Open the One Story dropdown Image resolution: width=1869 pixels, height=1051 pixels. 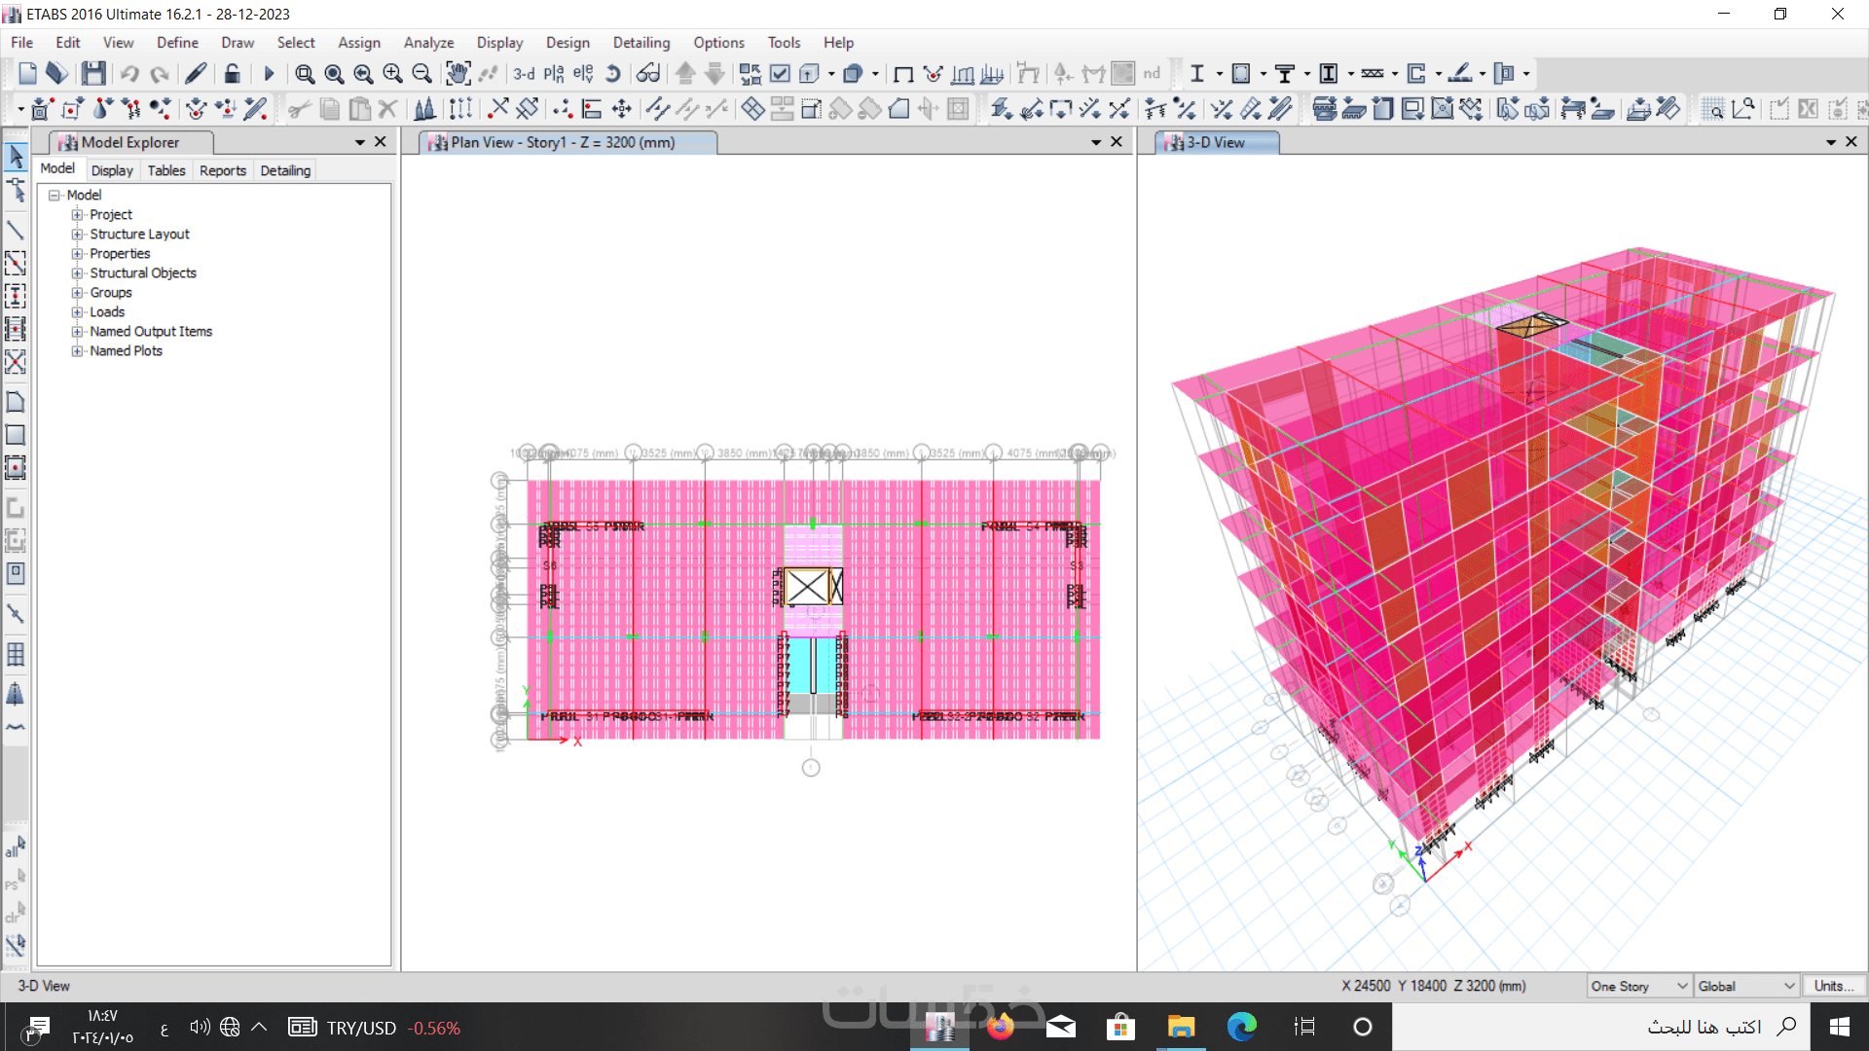[x=1639, y=986]
